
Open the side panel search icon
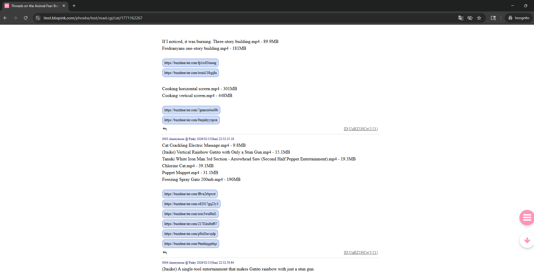pyautogui.click(x=493, y=18)
